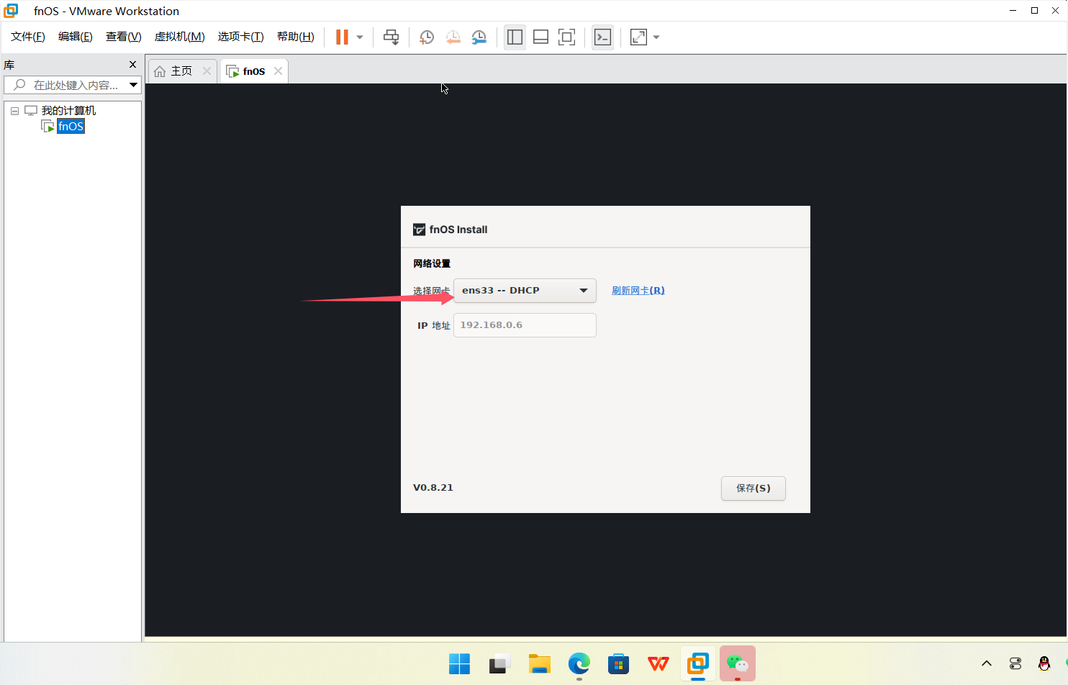Open the 选项卡(T) menu

pyautogui.click(x=240, y=37)
